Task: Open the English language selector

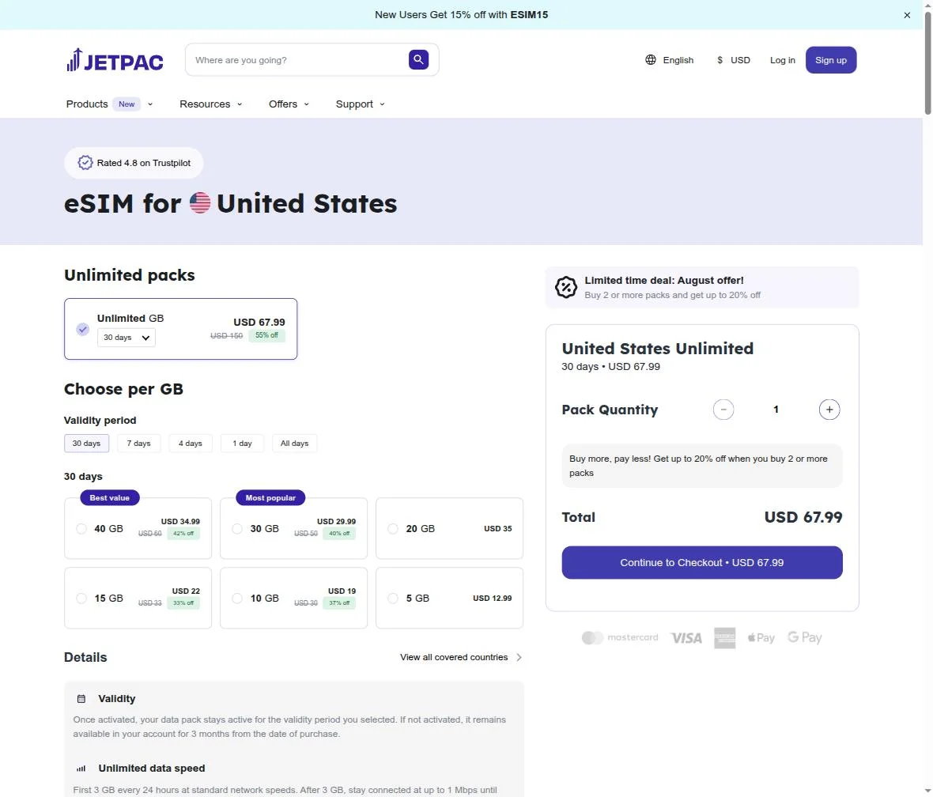Action: click(670, 60)
